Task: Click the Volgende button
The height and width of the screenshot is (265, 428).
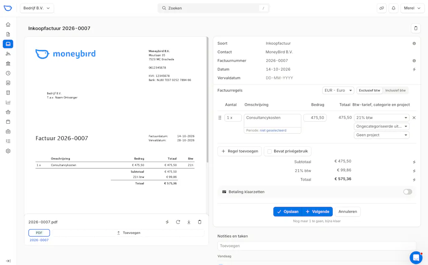Action: point(318,211)
